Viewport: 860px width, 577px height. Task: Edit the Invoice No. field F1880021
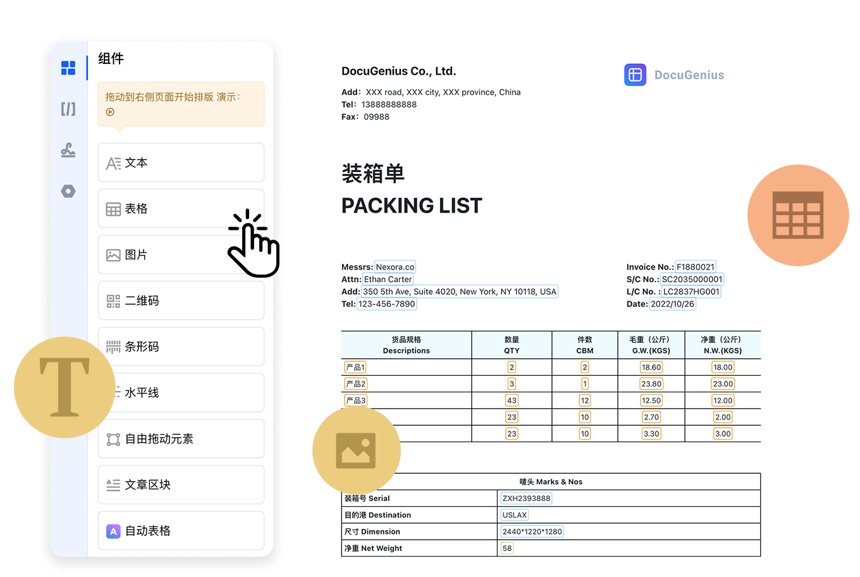coord(696,267)
